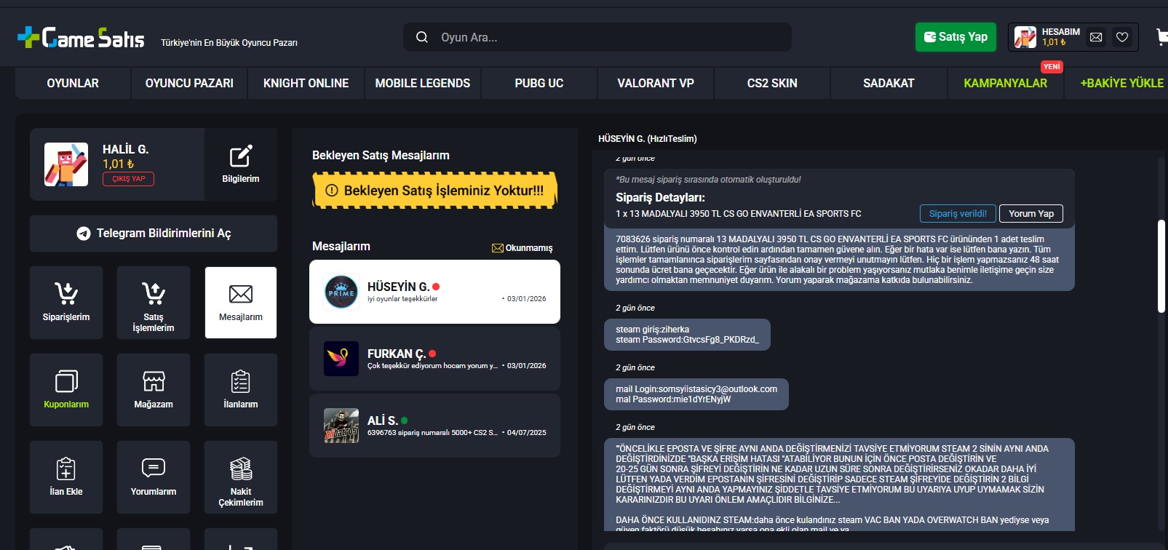Open the OYUNLAR menu
The image size is (1168, 550).
coord(73,84)
